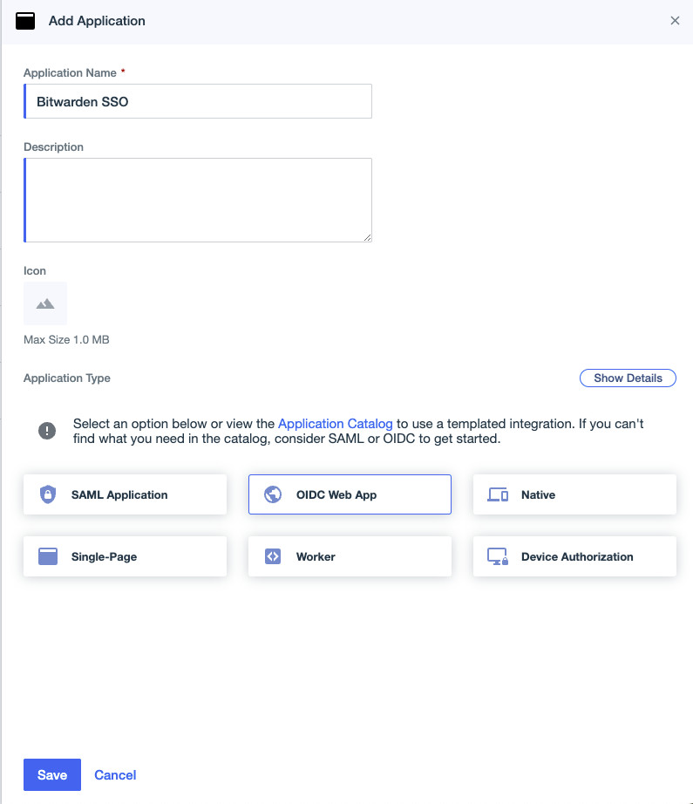This screenshot has width=693, height=804.
Task: Expand application type with Show Details
Action: click(628, 378)
